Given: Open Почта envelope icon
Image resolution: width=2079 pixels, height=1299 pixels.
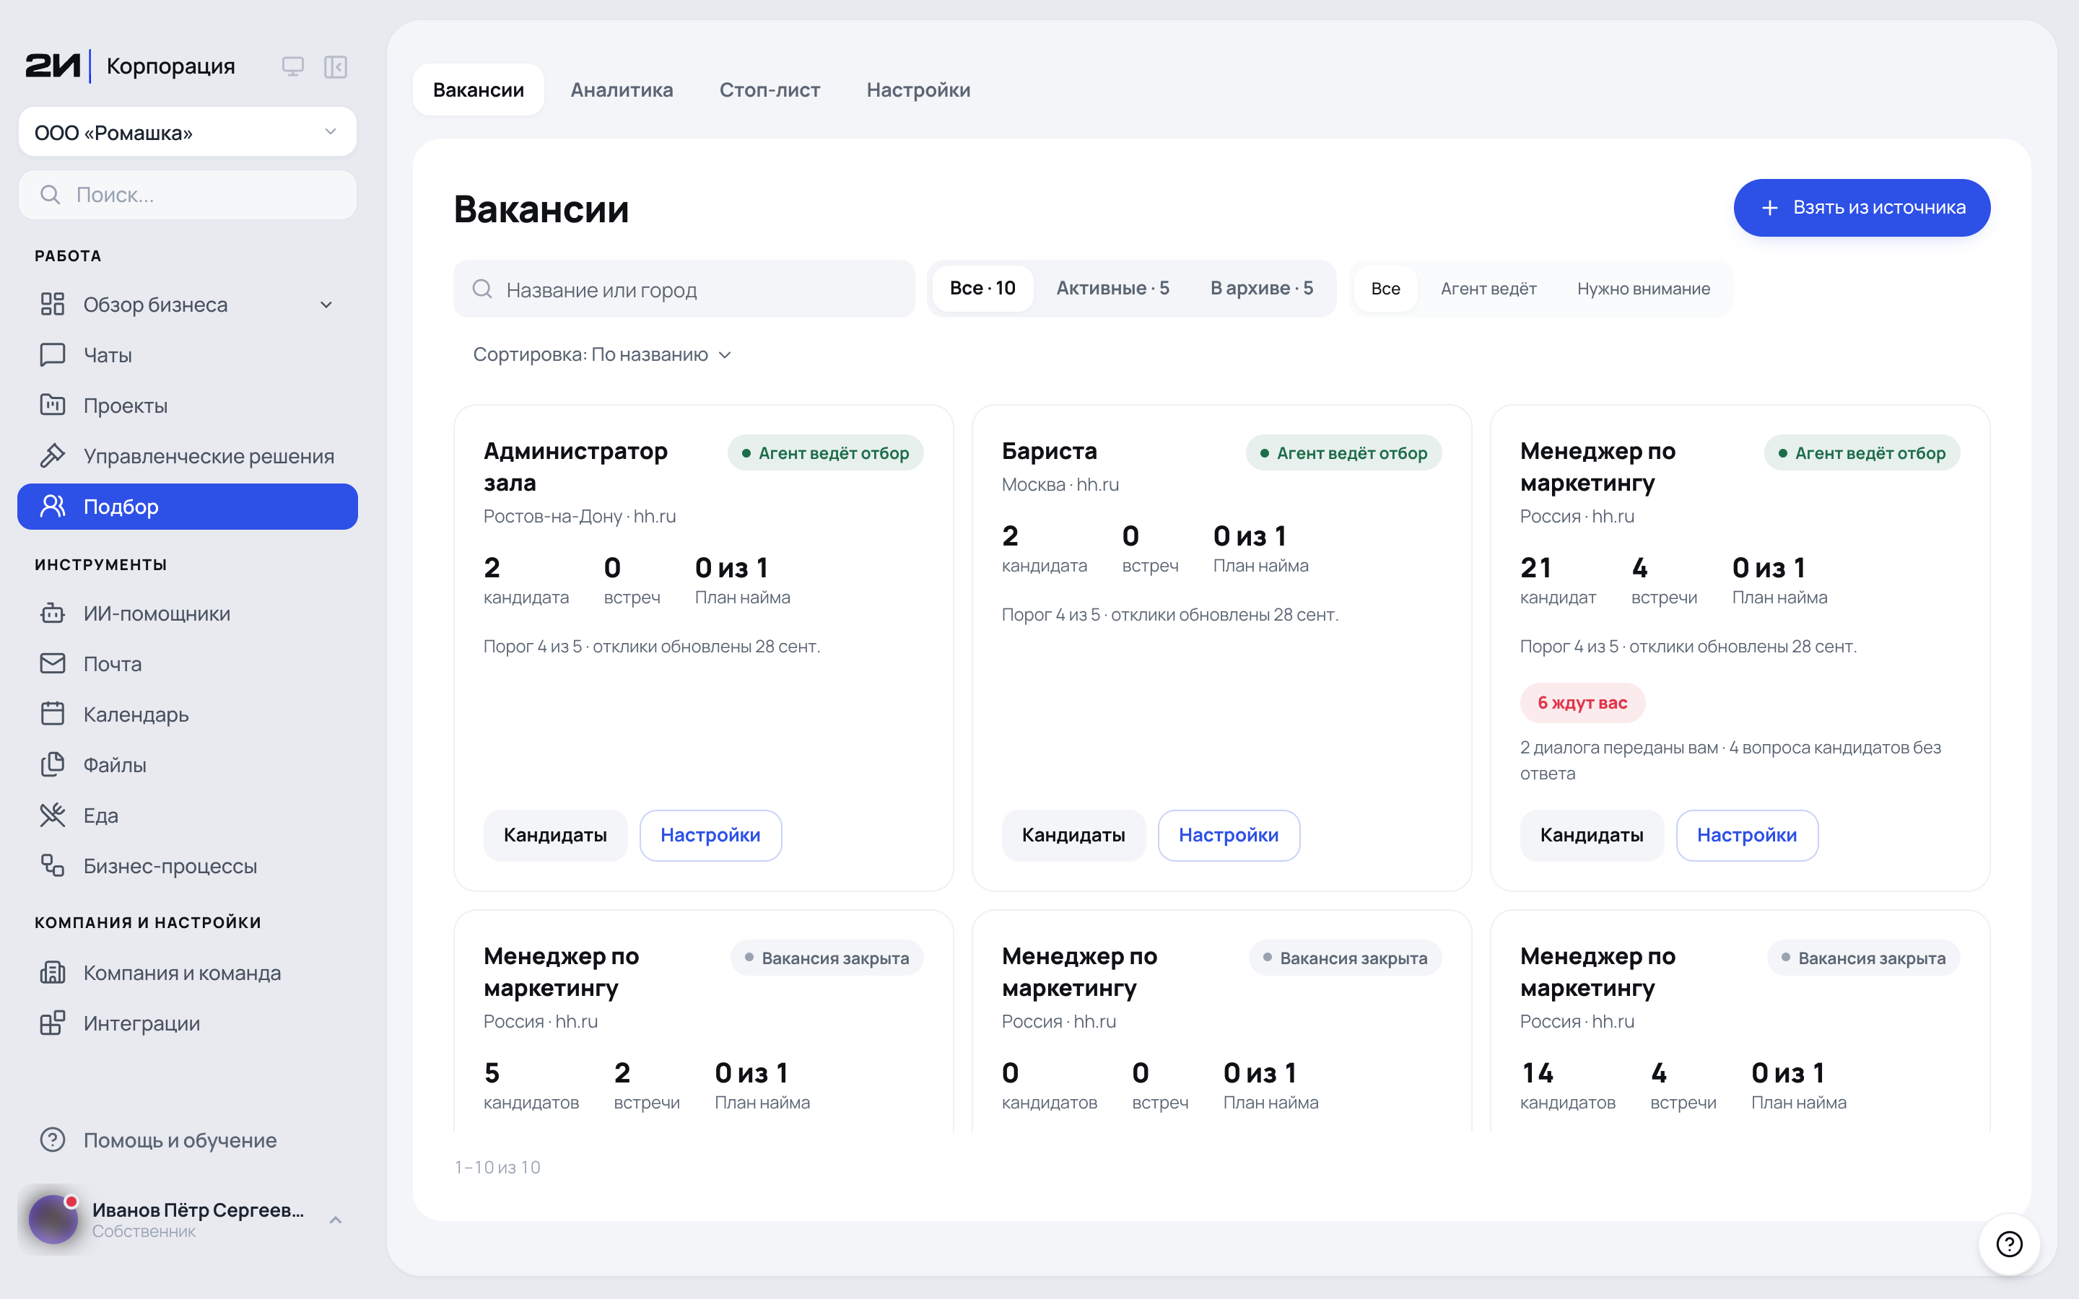Looking at the screenshot, I should coord(53,663).
